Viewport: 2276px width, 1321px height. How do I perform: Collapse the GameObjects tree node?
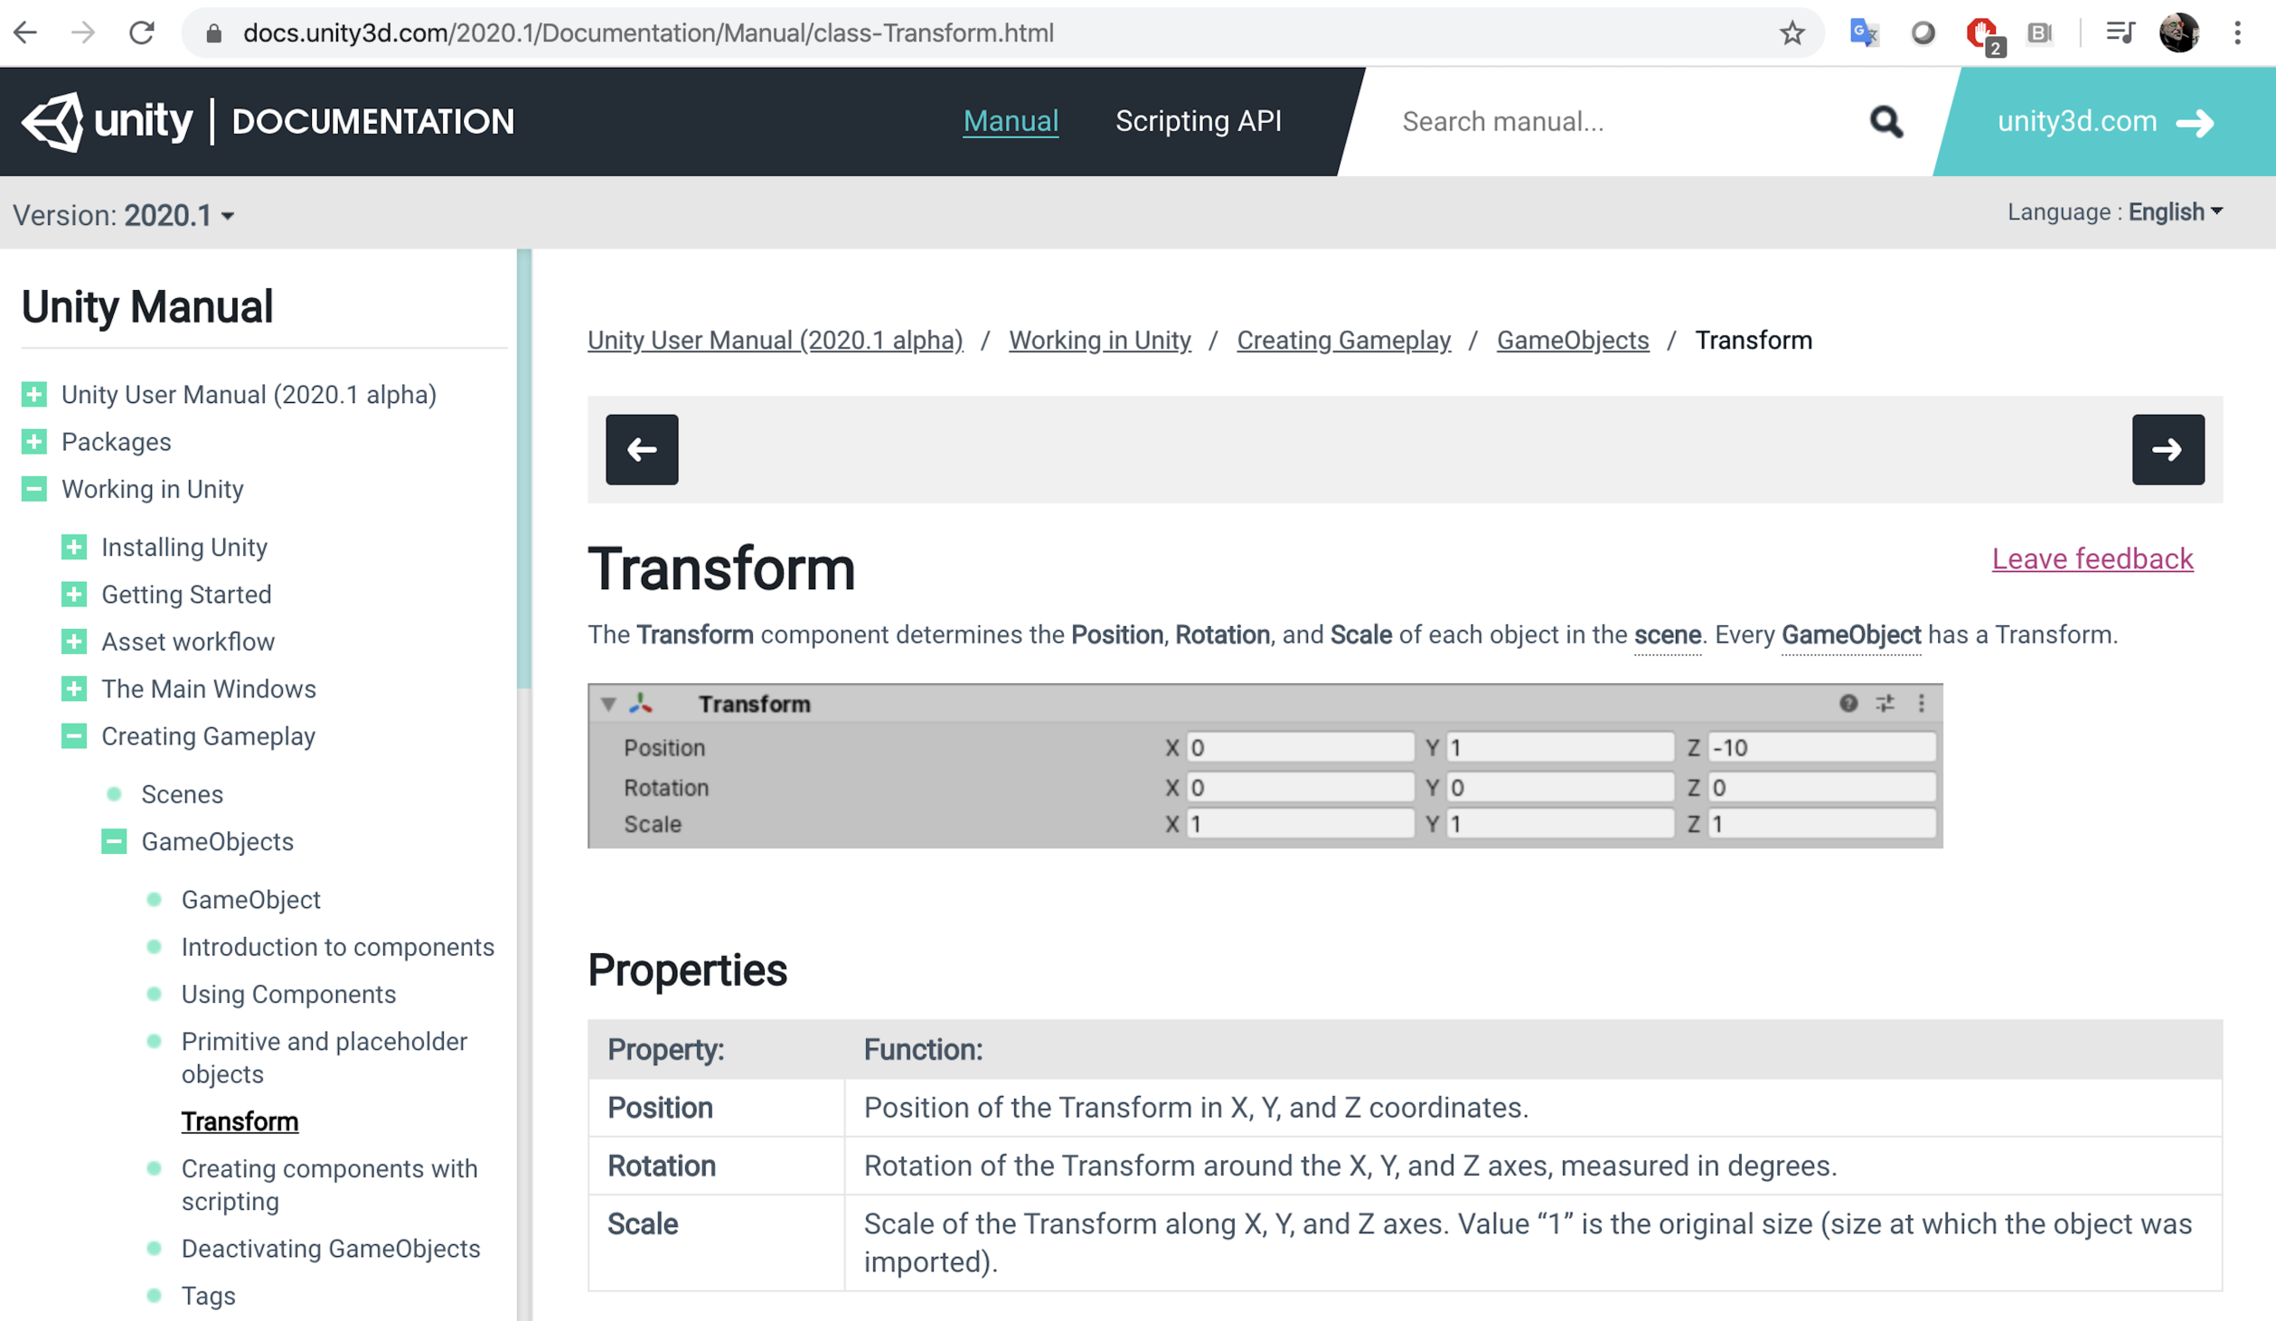[114, 841]
